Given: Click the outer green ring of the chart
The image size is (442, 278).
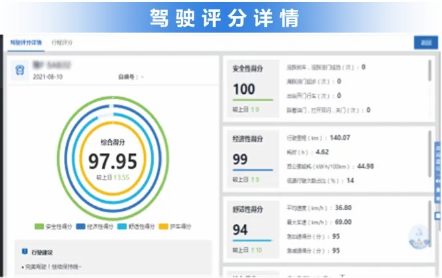Looking at the screenshot, I should coord(58,158).
